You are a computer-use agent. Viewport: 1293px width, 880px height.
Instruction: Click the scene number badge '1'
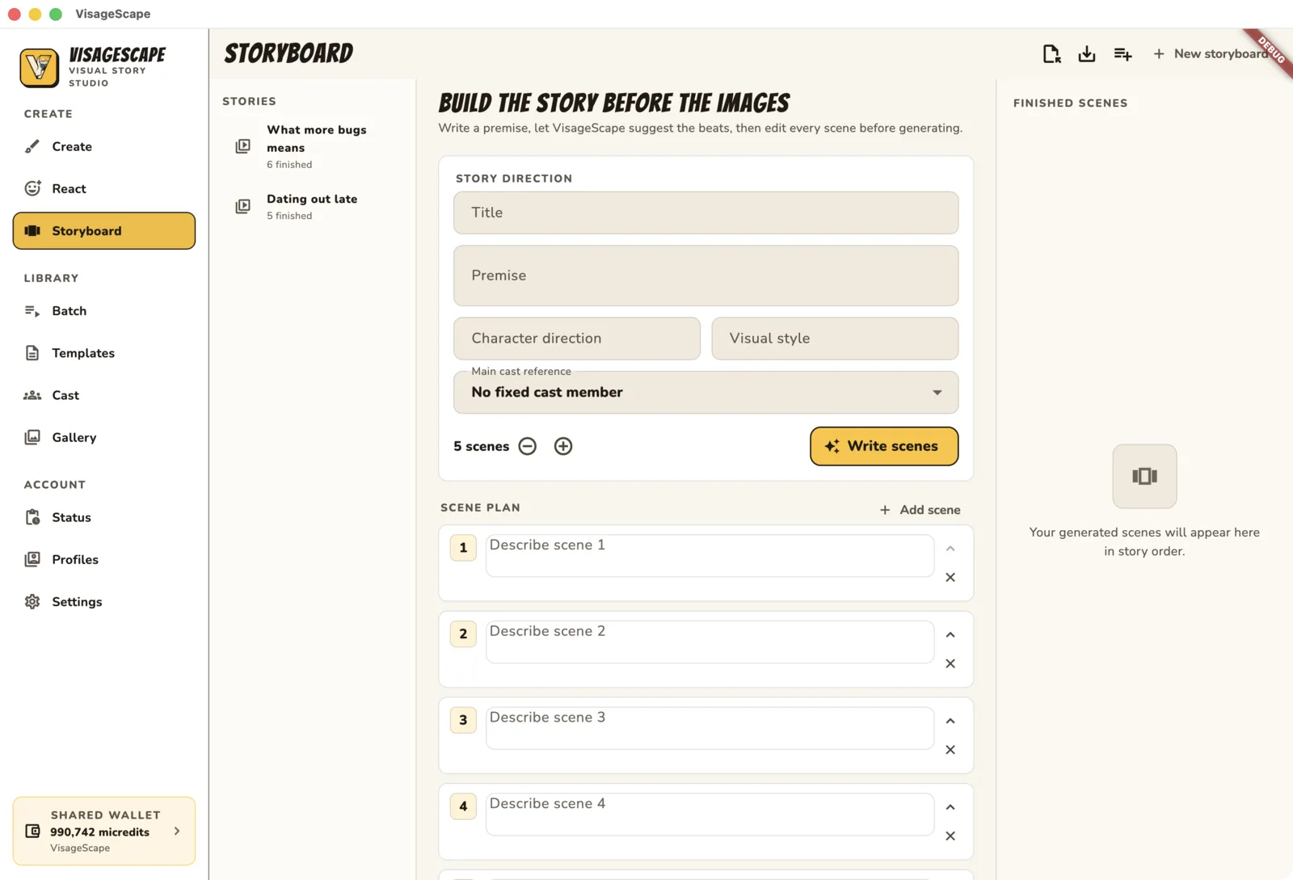pyautogui.click(x=463, y=548)
